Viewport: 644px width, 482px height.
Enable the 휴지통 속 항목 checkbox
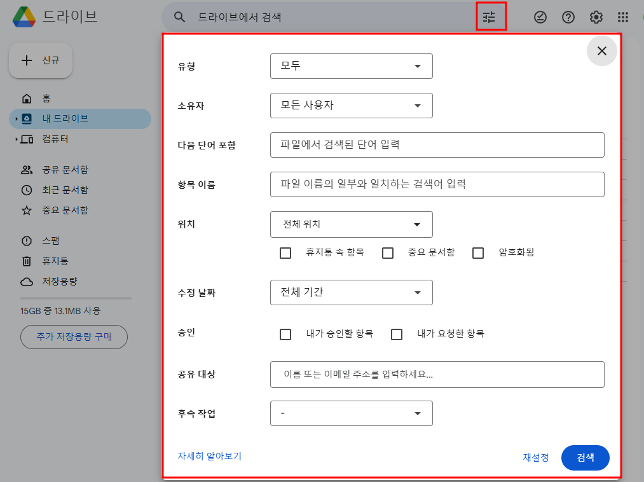tap(285, 252)
